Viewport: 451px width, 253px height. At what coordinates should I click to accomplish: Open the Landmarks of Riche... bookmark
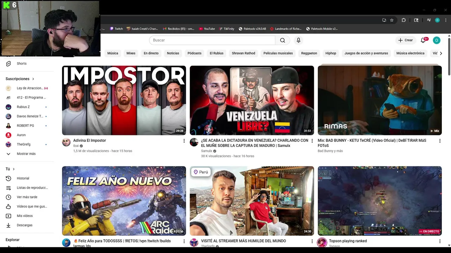[286, 29]
